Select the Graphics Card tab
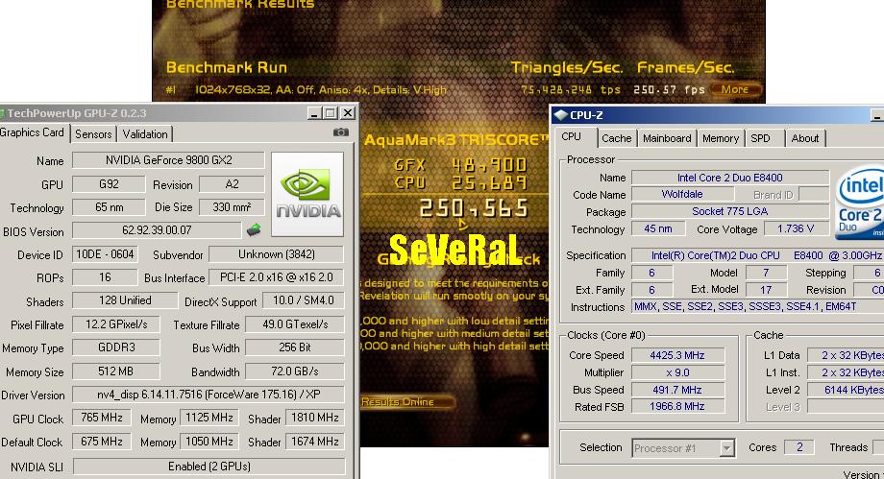Viewport: 884px width, 479px height. [32, 132]
